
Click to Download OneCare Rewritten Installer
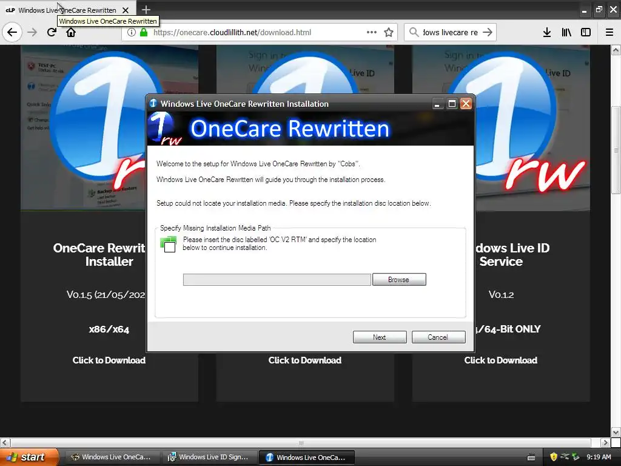click(x=109, y=360)
